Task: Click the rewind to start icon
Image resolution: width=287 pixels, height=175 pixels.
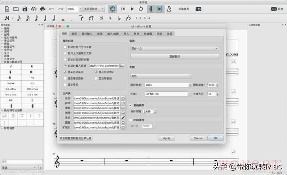Action: click(x=123, y=9)
